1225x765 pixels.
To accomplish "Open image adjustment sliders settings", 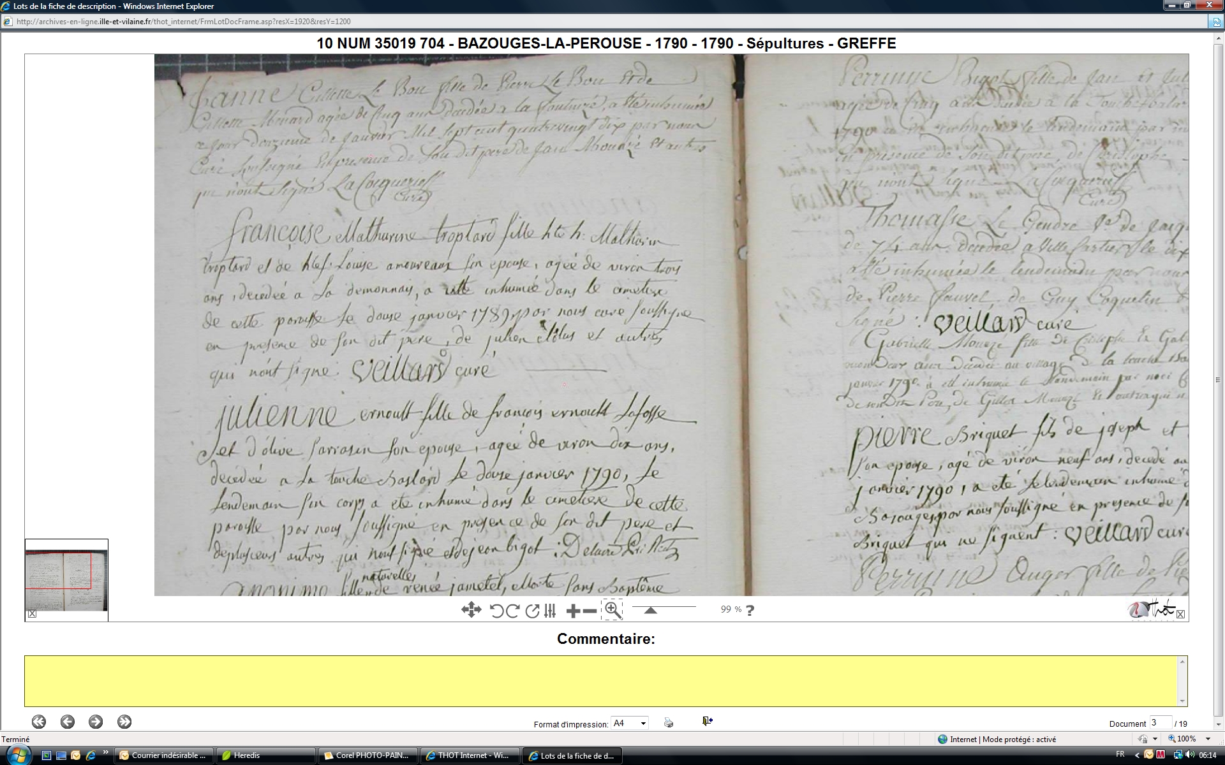I will point(550,611).
